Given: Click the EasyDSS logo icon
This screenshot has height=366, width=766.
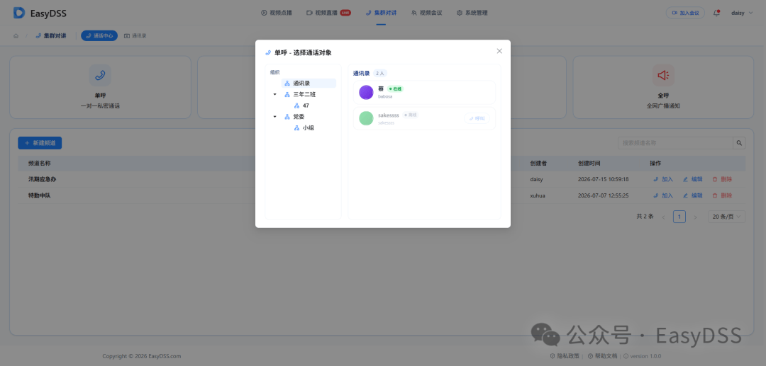Looking at the screenshot, I should (x=19, y=13).
